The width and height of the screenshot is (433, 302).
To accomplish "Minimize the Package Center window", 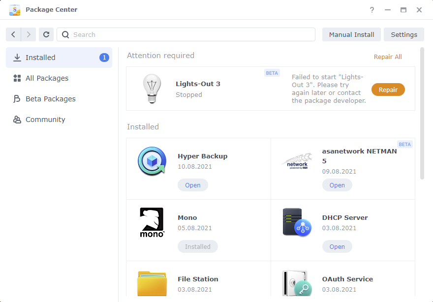I will click(x=388, y=10).
